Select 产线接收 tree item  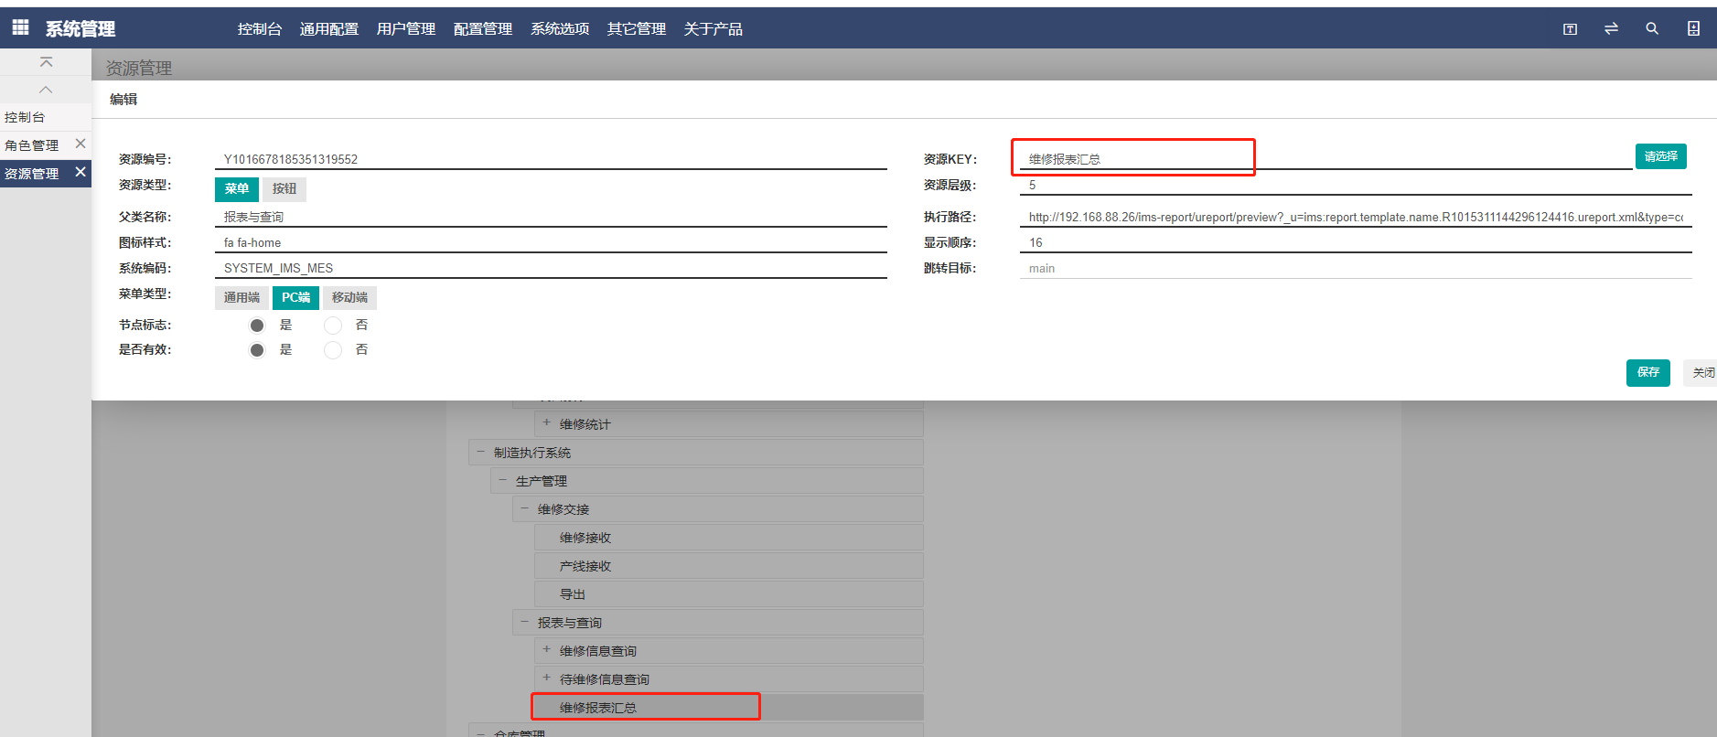(x=729, y=566)
